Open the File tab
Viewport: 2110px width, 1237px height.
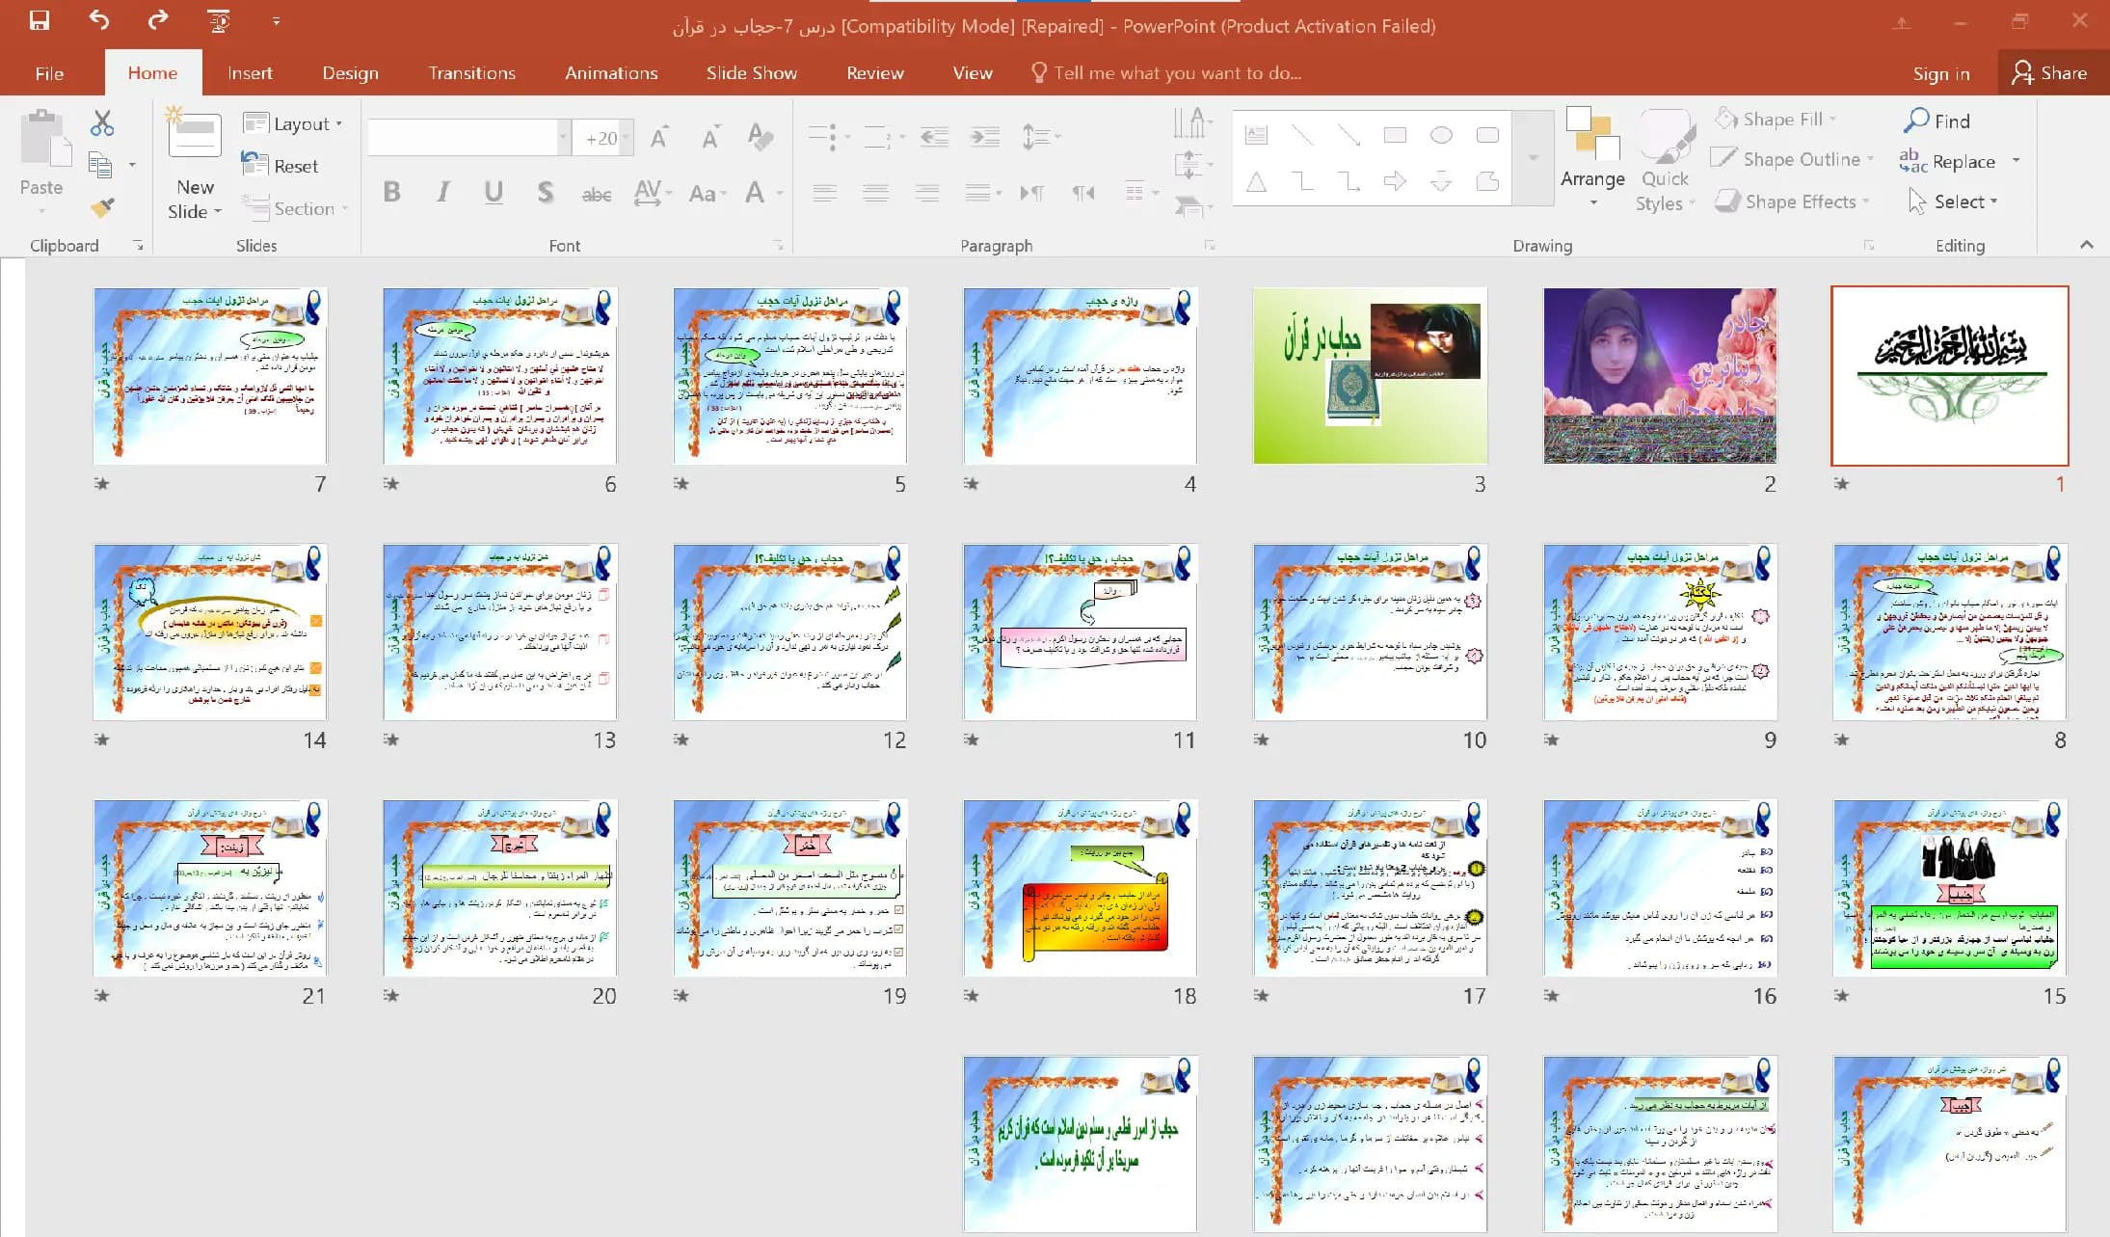point(49,73)
